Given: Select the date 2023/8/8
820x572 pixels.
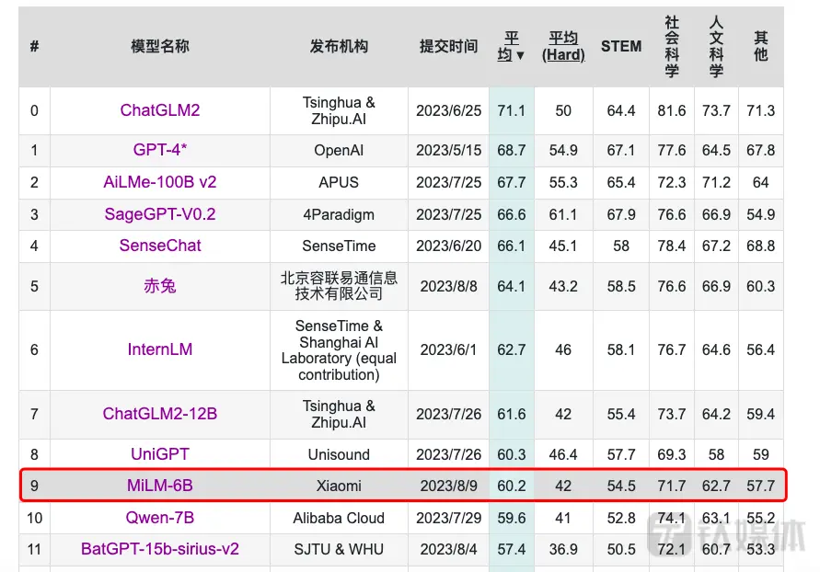Looking at the screenshot, I should tap(448, 286).
